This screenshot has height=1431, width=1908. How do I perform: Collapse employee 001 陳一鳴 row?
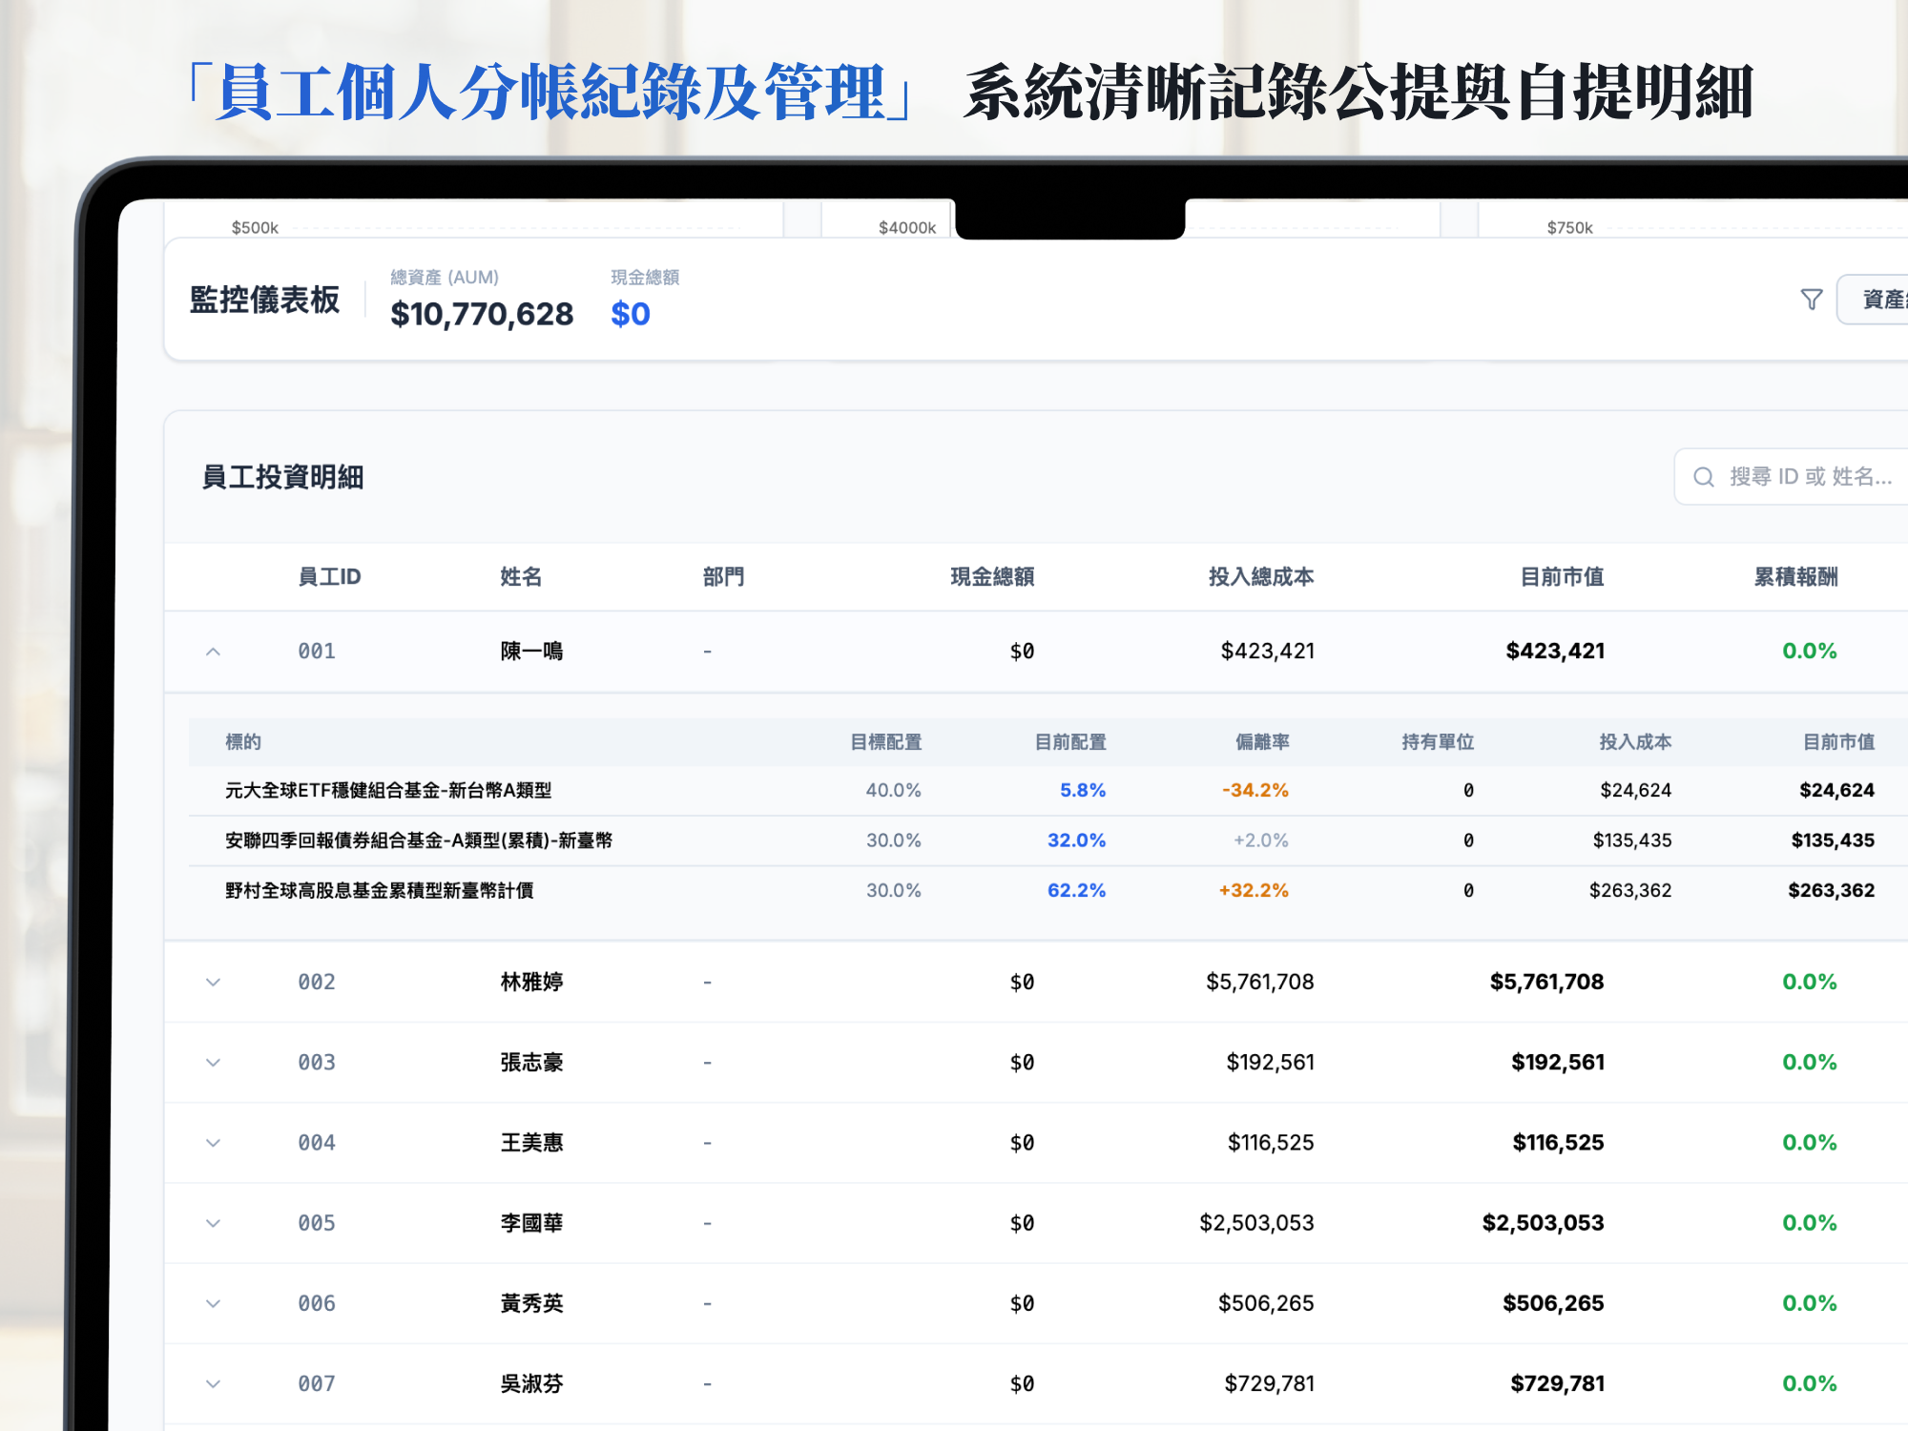[213, 652]
